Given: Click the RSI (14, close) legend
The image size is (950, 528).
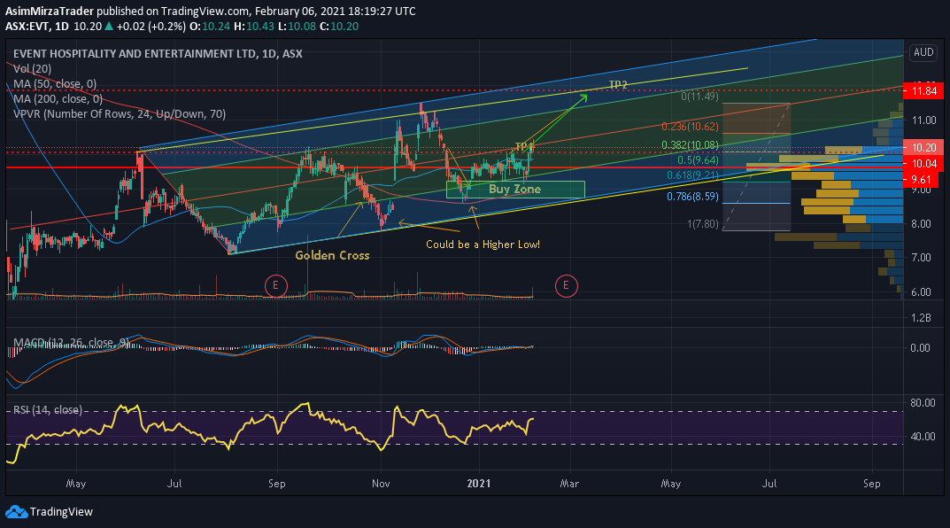Looking at the screenshot, I should 48,410.
